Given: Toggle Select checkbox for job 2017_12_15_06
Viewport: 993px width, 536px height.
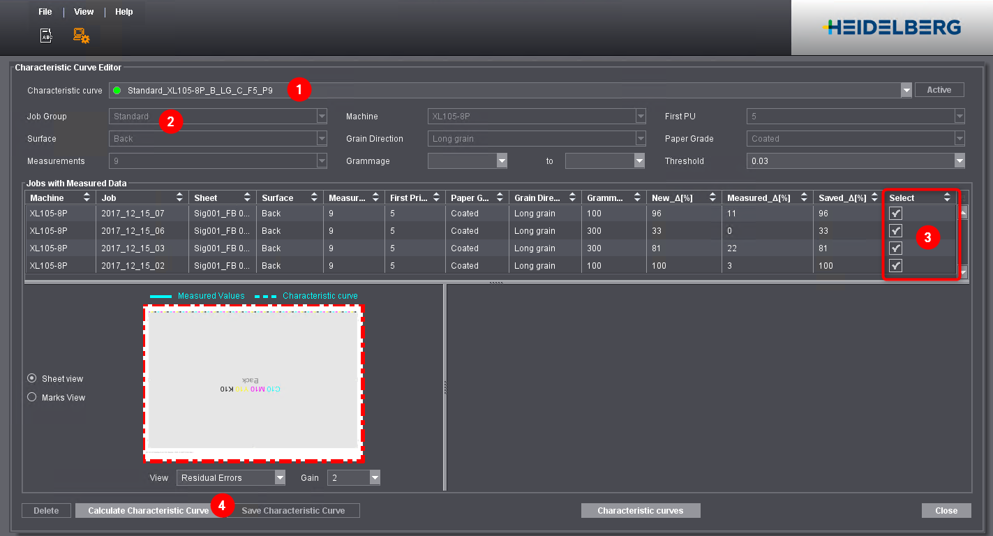Looking at the screenshot, I should 895,230.
